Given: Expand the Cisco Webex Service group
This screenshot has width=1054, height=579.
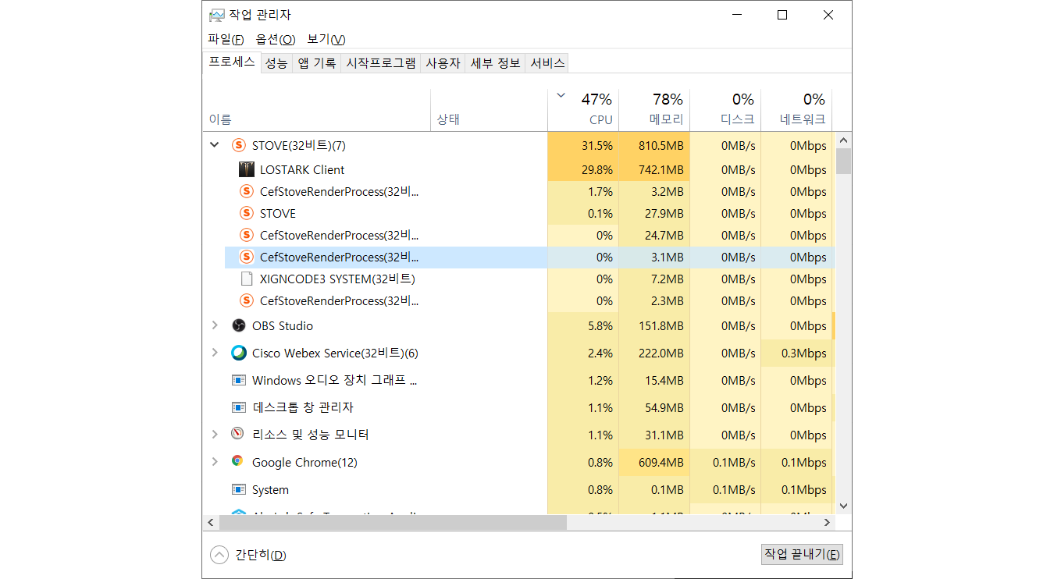Looking at the screenshot, I should [x=215, y=353].
